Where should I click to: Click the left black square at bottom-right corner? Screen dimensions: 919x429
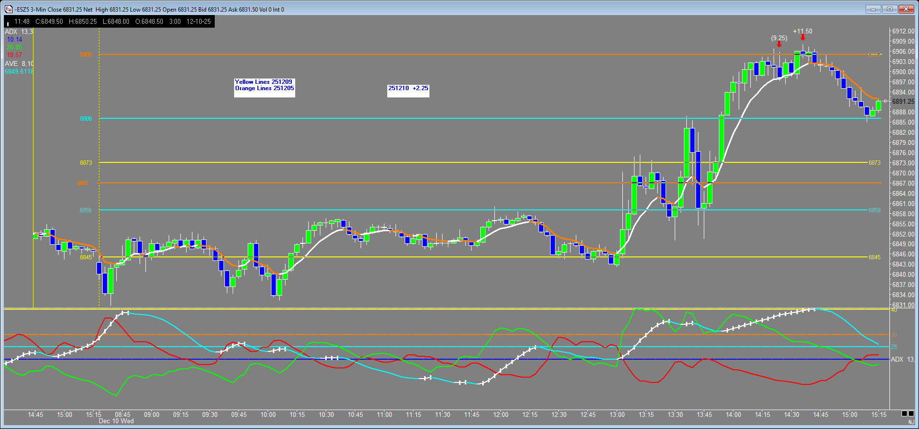tap(904, 413)
